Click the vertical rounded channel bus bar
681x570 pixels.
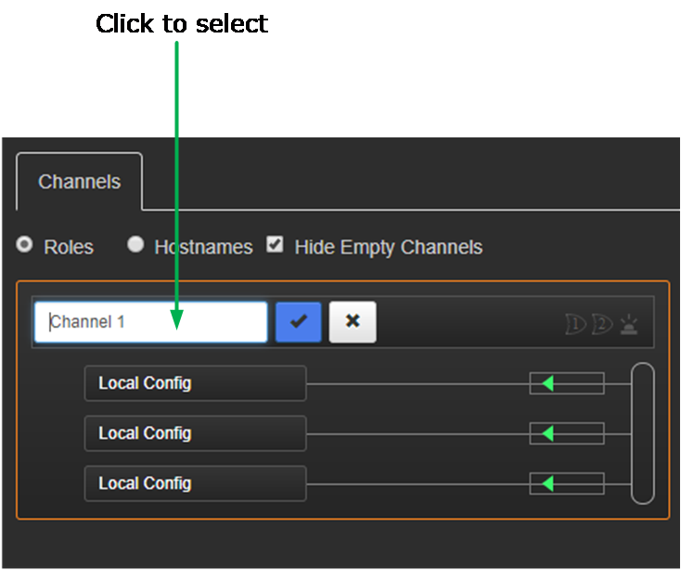(x=643, y=434)
